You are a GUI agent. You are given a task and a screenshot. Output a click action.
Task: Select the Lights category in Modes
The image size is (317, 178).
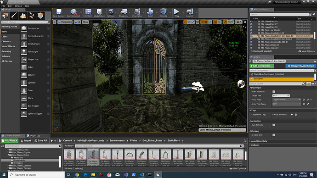point(5,37)
